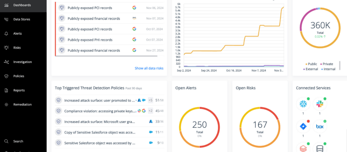Open Sensitive Salesforce object was accessed policy
This screenshot has height=152, width=347.
(x=109, y=143)
